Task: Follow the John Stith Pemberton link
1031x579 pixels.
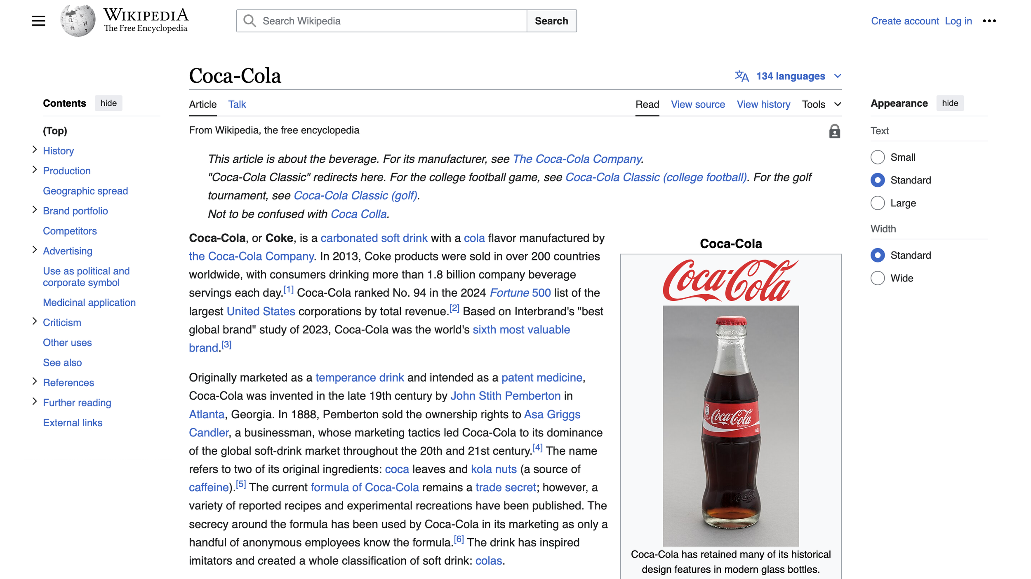Action: pyautogui.click(x=505, y=396)
